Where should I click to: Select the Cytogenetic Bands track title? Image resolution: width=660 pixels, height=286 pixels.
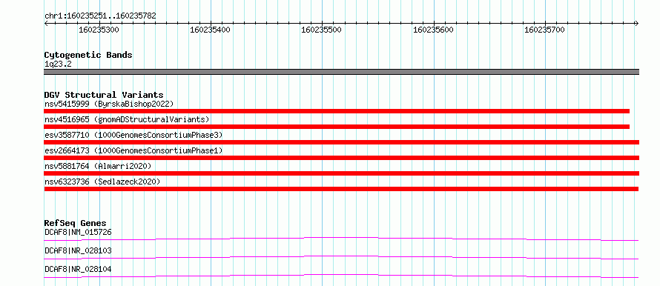[x=88, y=55]
